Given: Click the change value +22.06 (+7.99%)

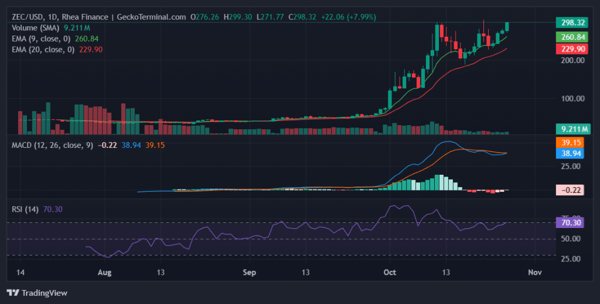Looking at the screenshot, I should 348,17.
